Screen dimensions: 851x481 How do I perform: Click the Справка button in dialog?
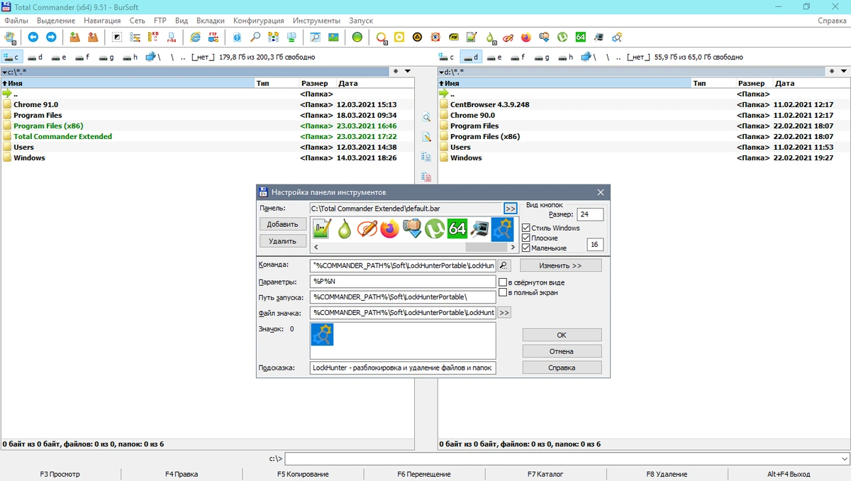[x=562, y=367]
